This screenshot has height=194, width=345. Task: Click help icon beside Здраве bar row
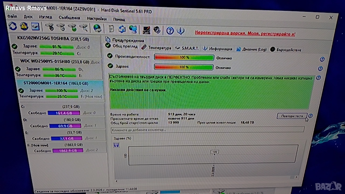click(320, 69)
